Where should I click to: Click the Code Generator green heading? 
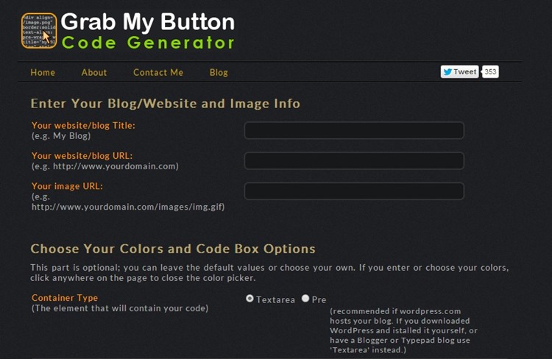click(148, 43)
